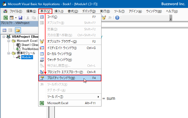Open the Insert UserForm dropdown arrow
This screenshot has height=118, width=188.
[x=16, y=18]
